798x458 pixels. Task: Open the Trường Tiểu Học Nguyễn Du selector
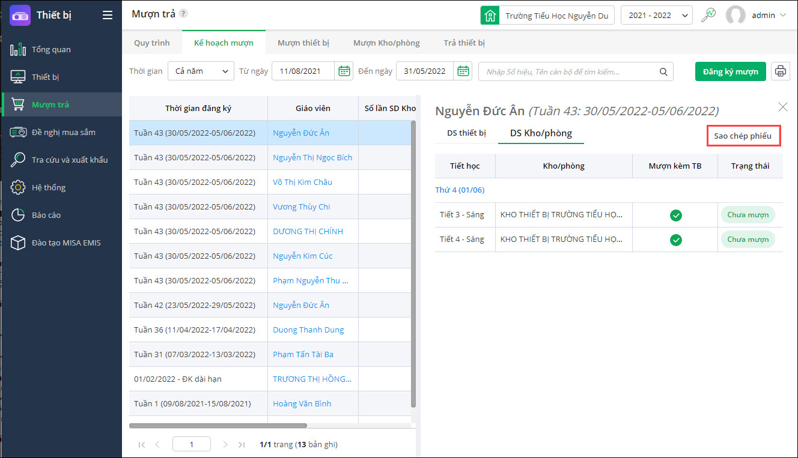click(x=547, y=15)
